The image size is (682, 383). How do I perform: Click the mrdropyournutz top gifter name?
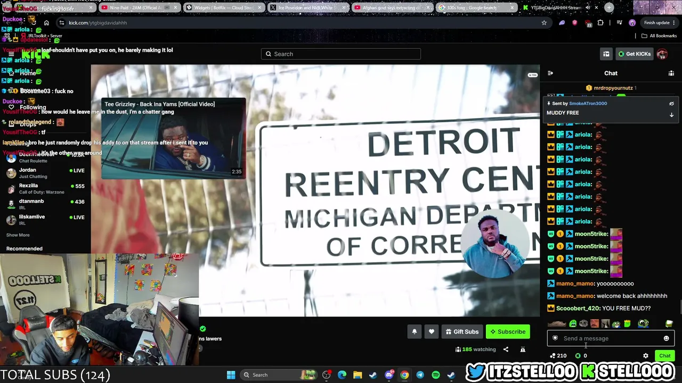(613, 88)
